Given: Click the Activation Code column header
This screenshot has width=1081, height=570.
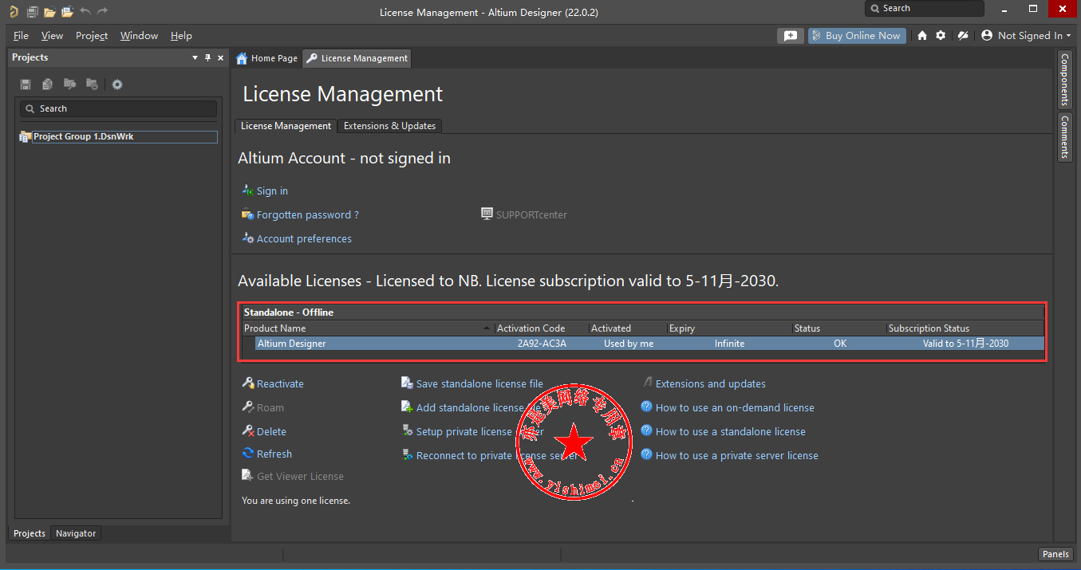Looking at the screenshot, I should click(541, 328).
